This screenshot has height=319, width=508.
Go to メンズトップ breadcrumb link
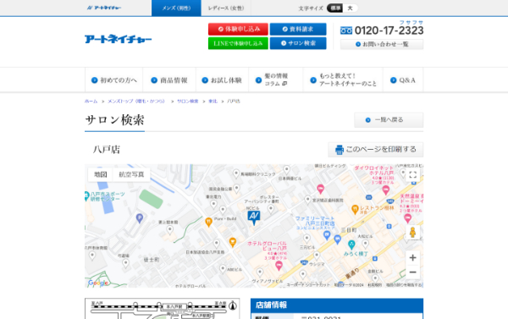pyautogui.click(x=136, y=102)
